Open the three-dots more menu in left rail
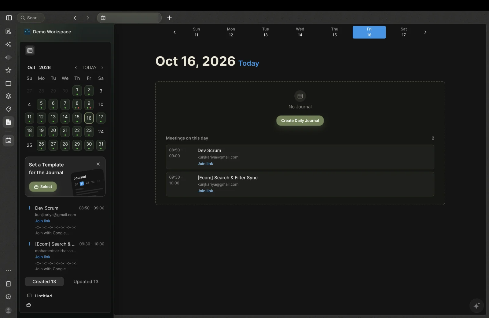Viewport: 489px width, 318px height. click(9, 271)
